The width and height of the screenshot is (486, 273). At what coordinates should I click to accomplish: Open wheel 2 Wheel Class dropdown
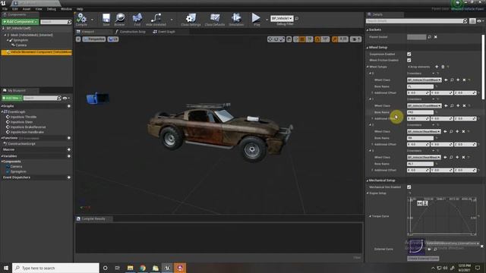424,131
